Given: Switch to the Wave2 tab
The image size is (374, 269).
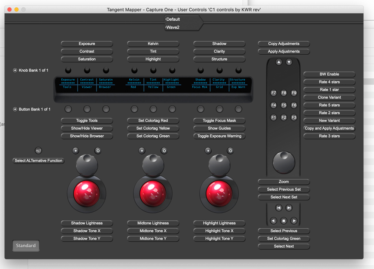Looking at the screenshot, I should pos(173,27).
